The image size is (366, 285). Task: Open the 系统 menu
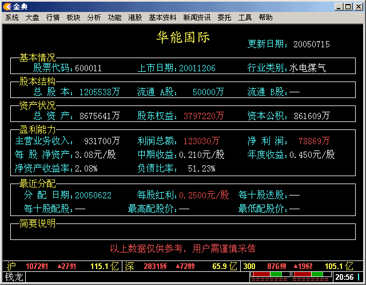[11, 18]
